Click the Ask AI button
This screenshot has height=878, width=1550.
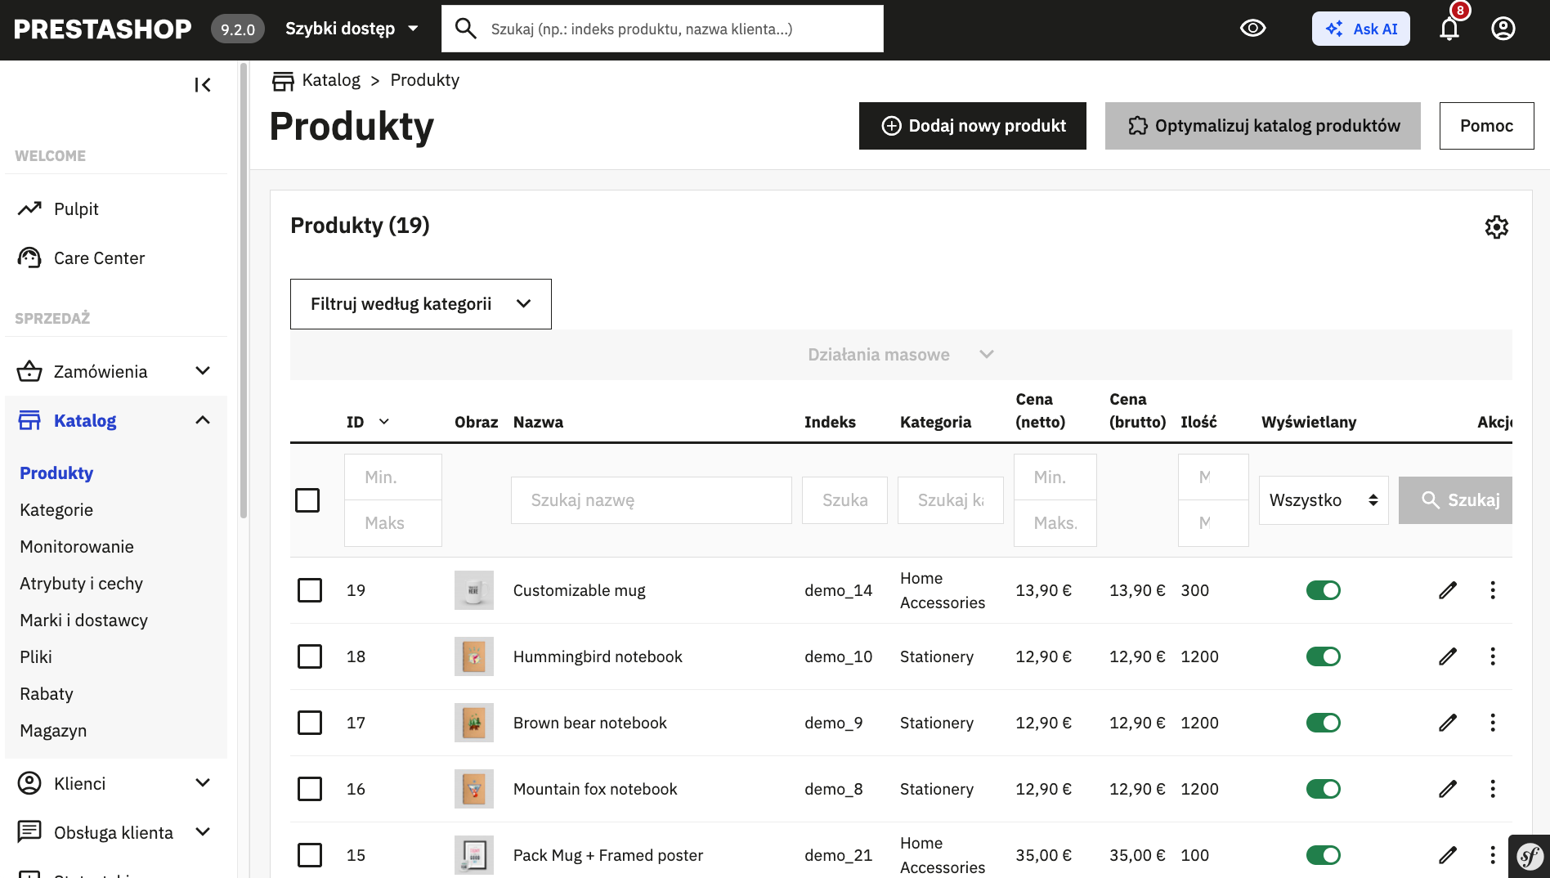tap(1361, 29)
